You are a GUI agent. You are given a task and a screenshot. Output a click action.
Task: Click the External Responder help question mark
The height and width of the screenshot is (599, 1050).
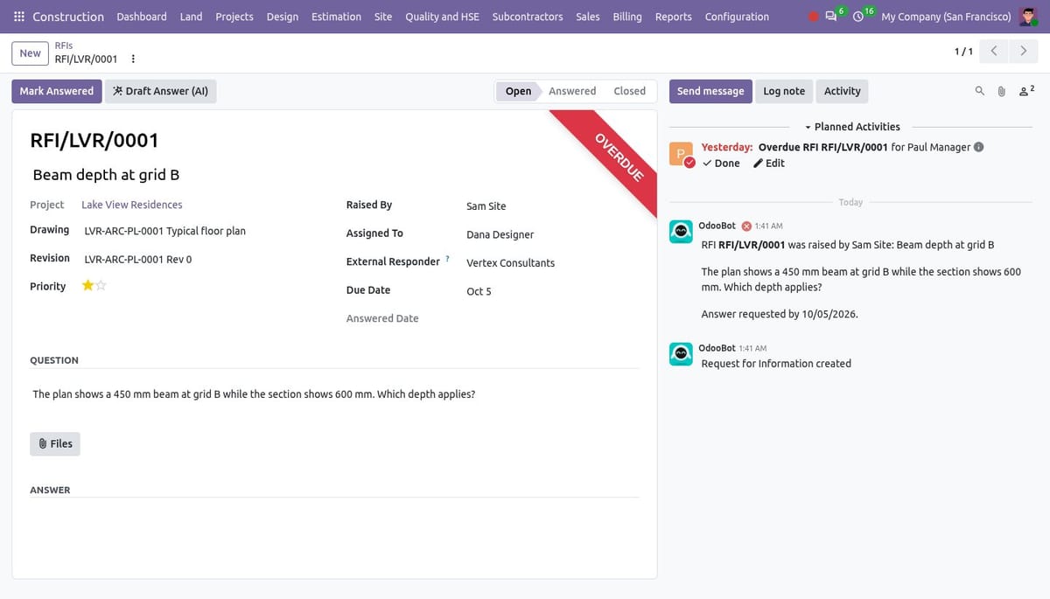(448, 259)
